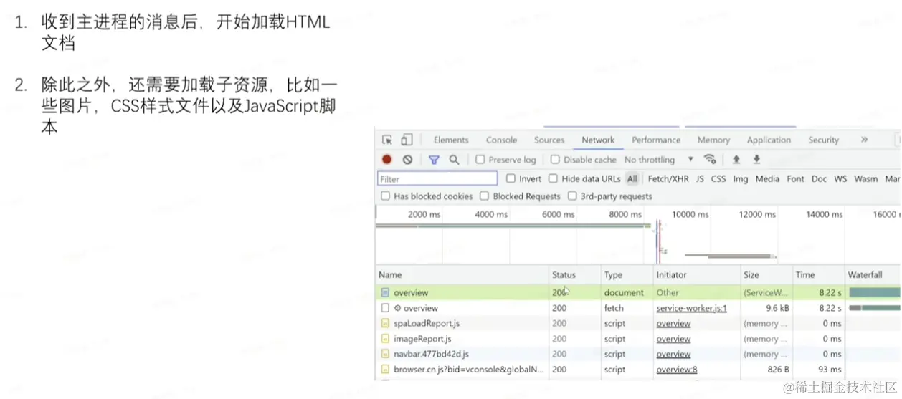Open the Security tab
Image resolution: width=902 pixels, height=399 pixels.
tap(823, 140)
